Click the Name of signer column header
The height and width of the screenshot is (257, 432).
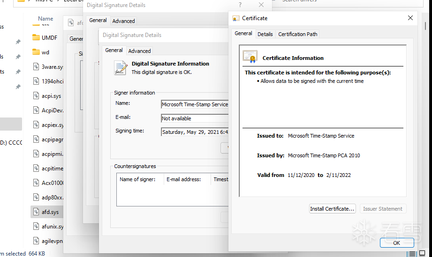[x=137, y=179]
